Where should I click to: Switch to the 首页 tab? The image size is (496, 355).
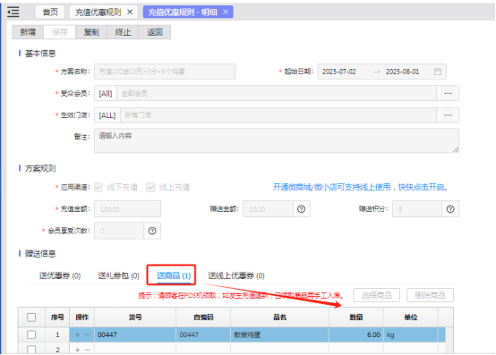coord(50,12)
